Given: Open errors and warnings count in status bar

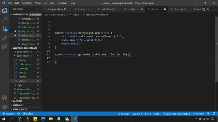Looking at the screenshot, I should click(x=28, y=114).
